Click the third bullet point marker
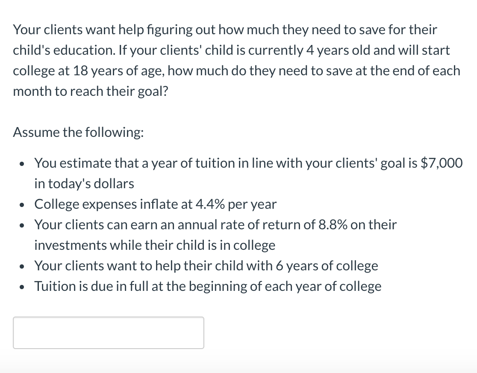This screenshot has height=373, width=477. click(x=21, y=226)
